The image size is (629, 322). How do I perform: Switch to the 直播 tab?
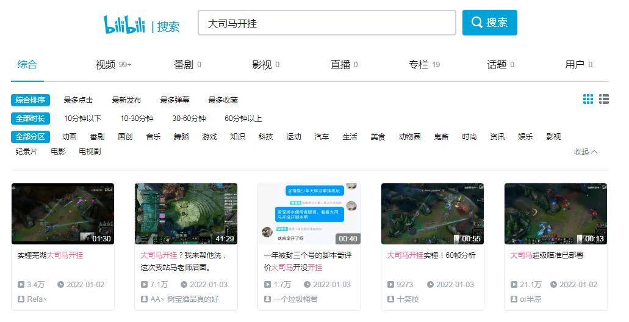pos(343,65)
